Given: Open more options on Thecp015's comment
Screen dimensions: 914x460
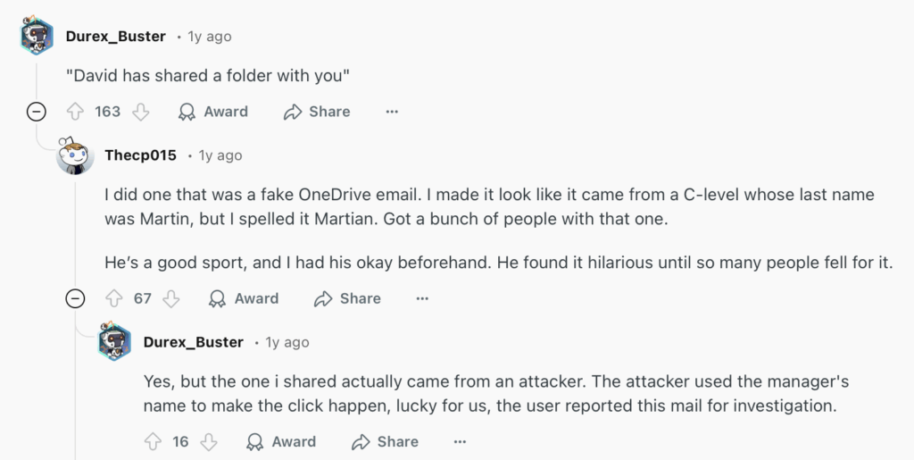Looking at the screenshot, I should point(422,298).
